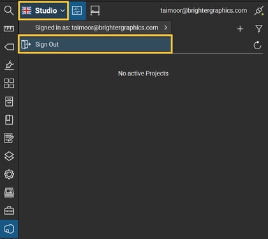
Task: Switch to Studio Sessions view icon
Action: (x=95, y=10)
